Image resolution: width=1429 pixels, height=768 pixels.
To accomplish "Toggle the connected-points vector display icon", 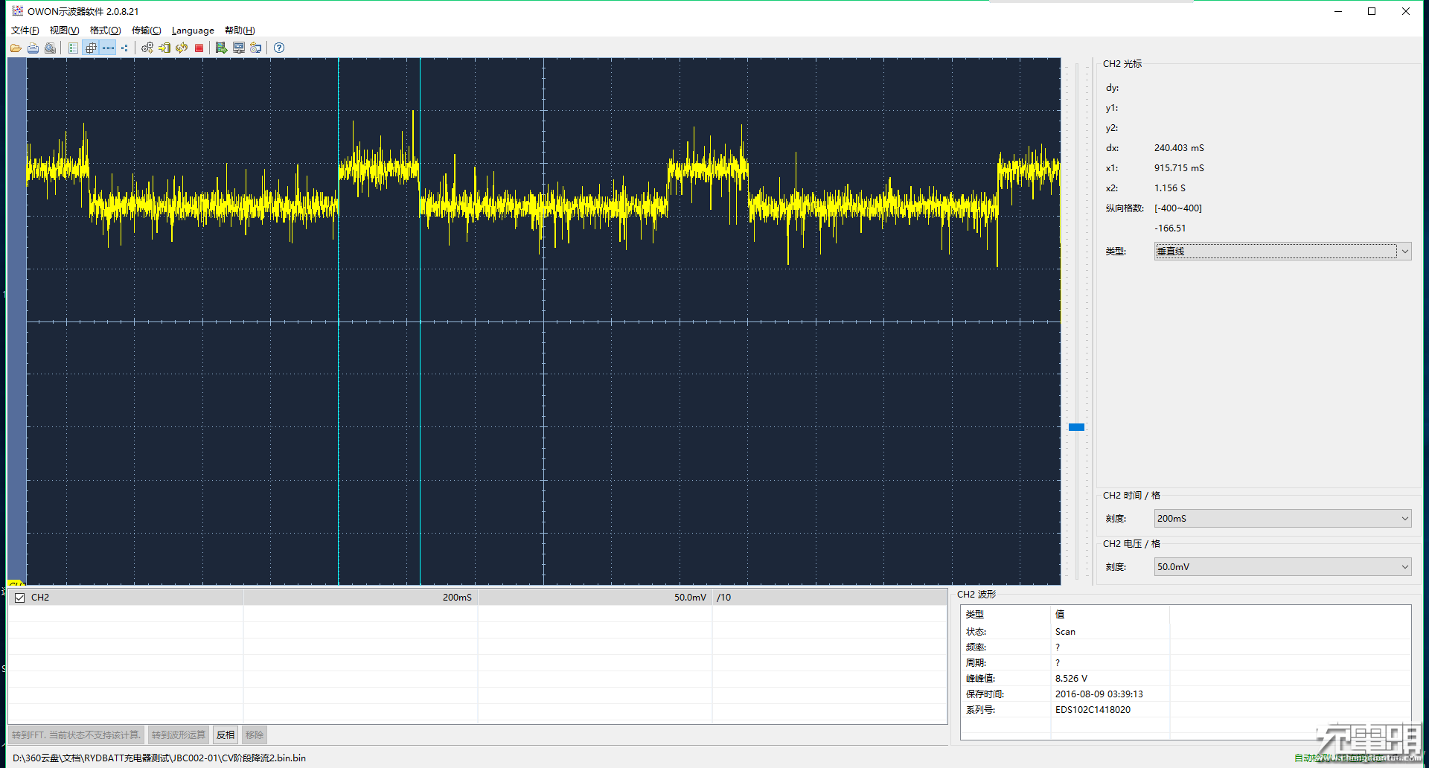I will pyautogui.click(x=108, y=48).
